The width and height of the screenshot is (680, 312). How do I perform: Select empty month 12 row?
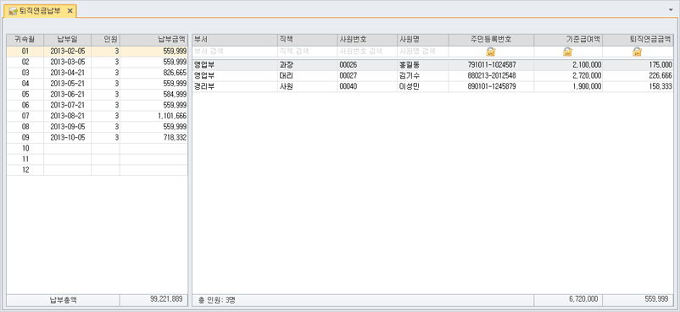[98, 170]
